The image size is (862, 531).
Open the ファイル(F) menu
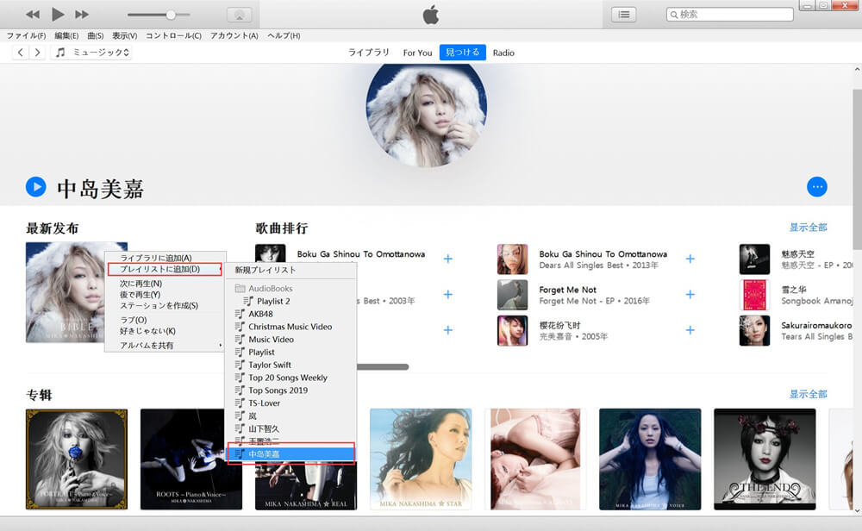pos(26,35)
